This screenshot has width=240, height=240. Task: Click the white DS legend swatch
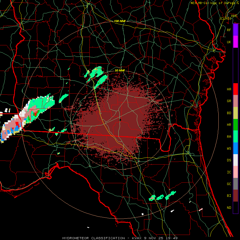tap(235, 160)
